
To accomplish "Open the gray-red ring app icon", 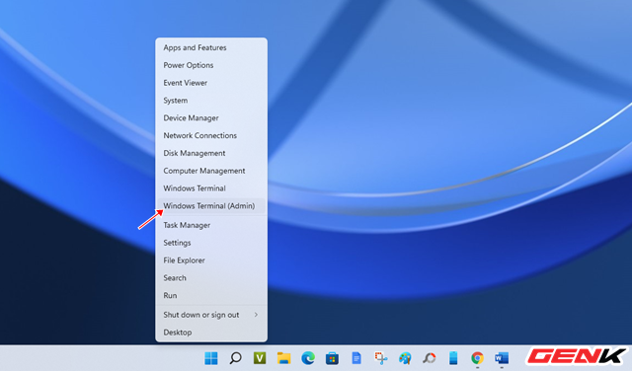I will click(429, 358).
